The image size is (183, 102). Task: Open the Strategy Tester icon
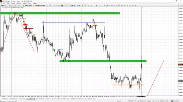[20, 5]
